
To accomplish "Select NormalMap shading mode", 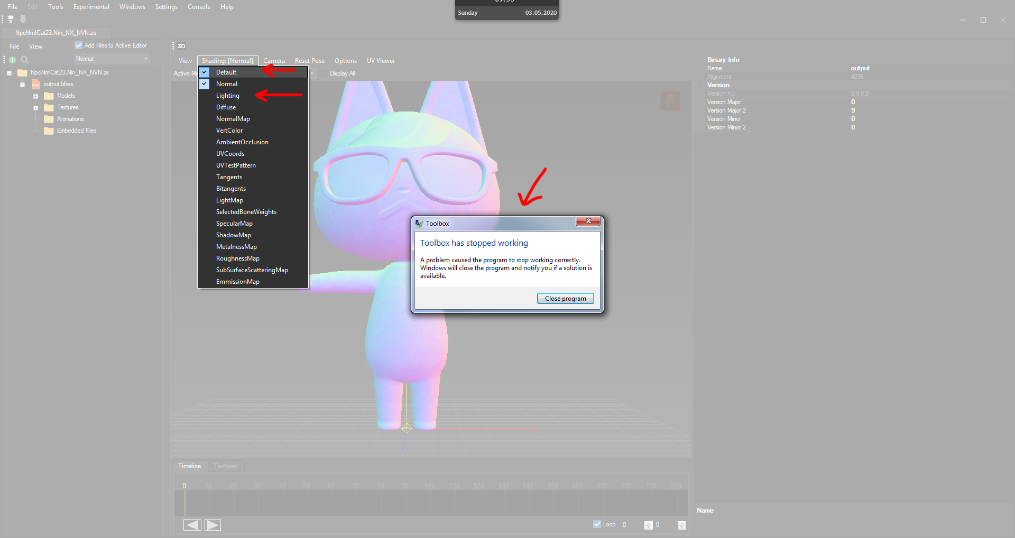I will click(x=253, y=119).
